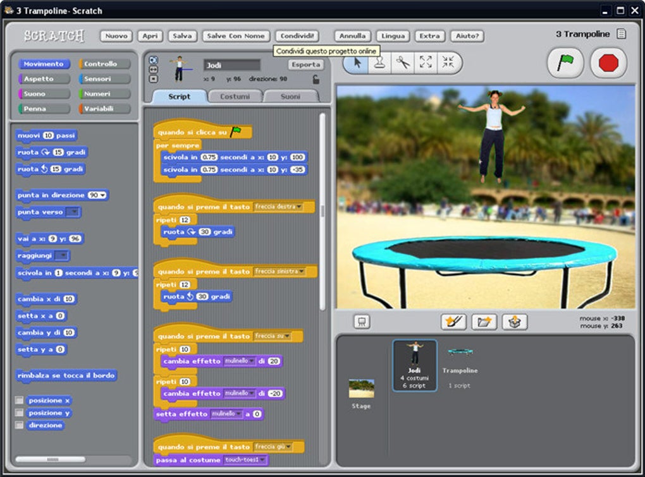Click the Condividi! button
Screen dimensions: 645x477
297,36
